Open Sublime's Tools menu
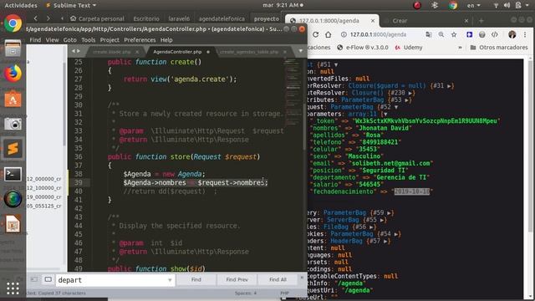 click(x=89, y=40)
